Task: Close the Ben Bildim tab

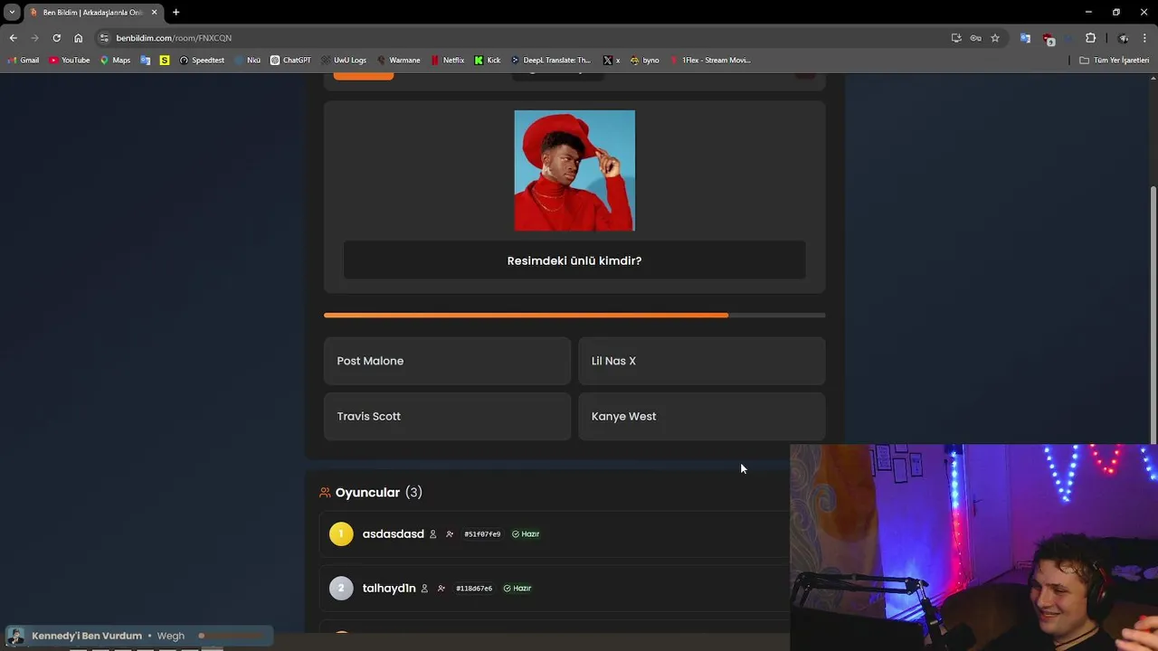Action: point(154,12)
